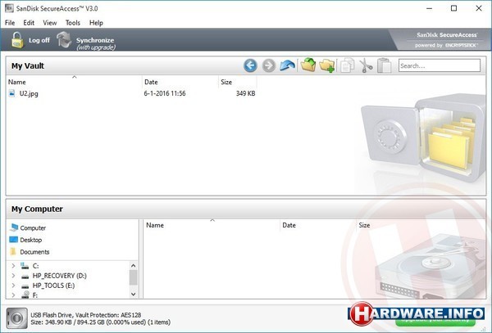Open the View menu
The image size is (492, 333).
coord(50,23)
